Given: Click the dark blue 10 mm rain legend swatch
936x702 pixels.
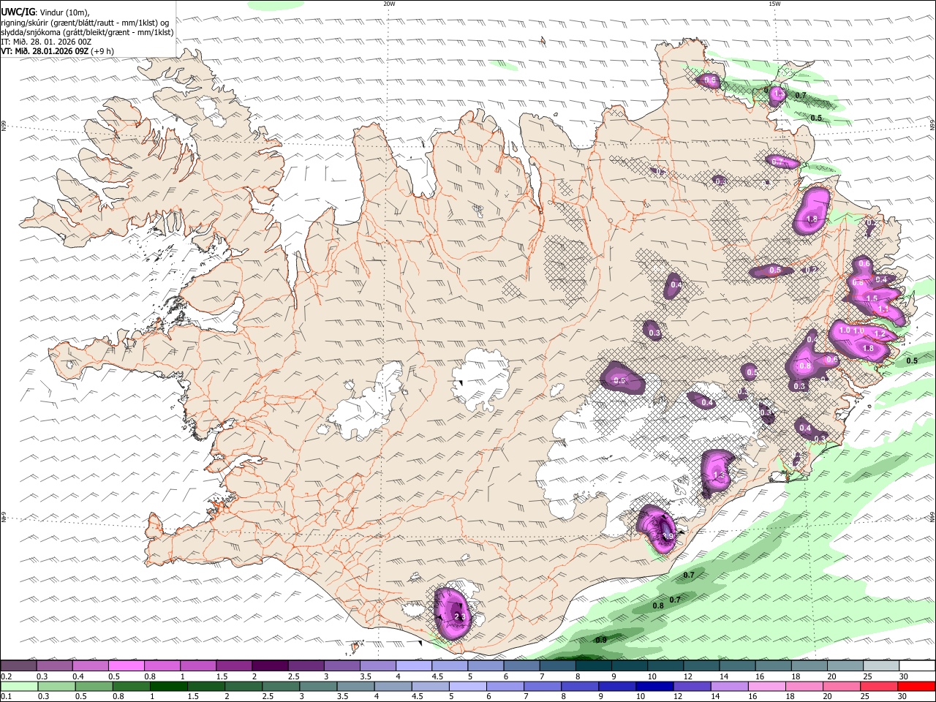Looking at the screenshot, I should point(654,686).
